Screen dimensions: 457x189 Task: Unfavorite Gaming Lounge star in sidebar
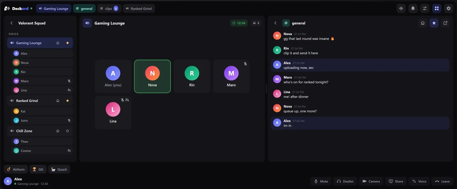click(x=68, y=43)
